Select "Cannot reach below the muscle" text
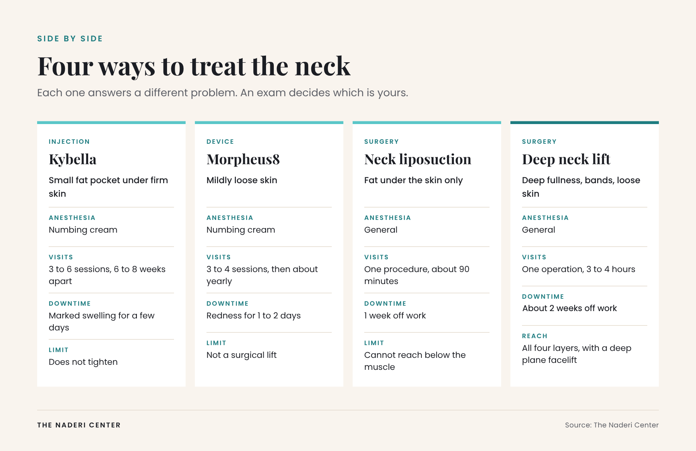696x451 pixels. (415, 361)
